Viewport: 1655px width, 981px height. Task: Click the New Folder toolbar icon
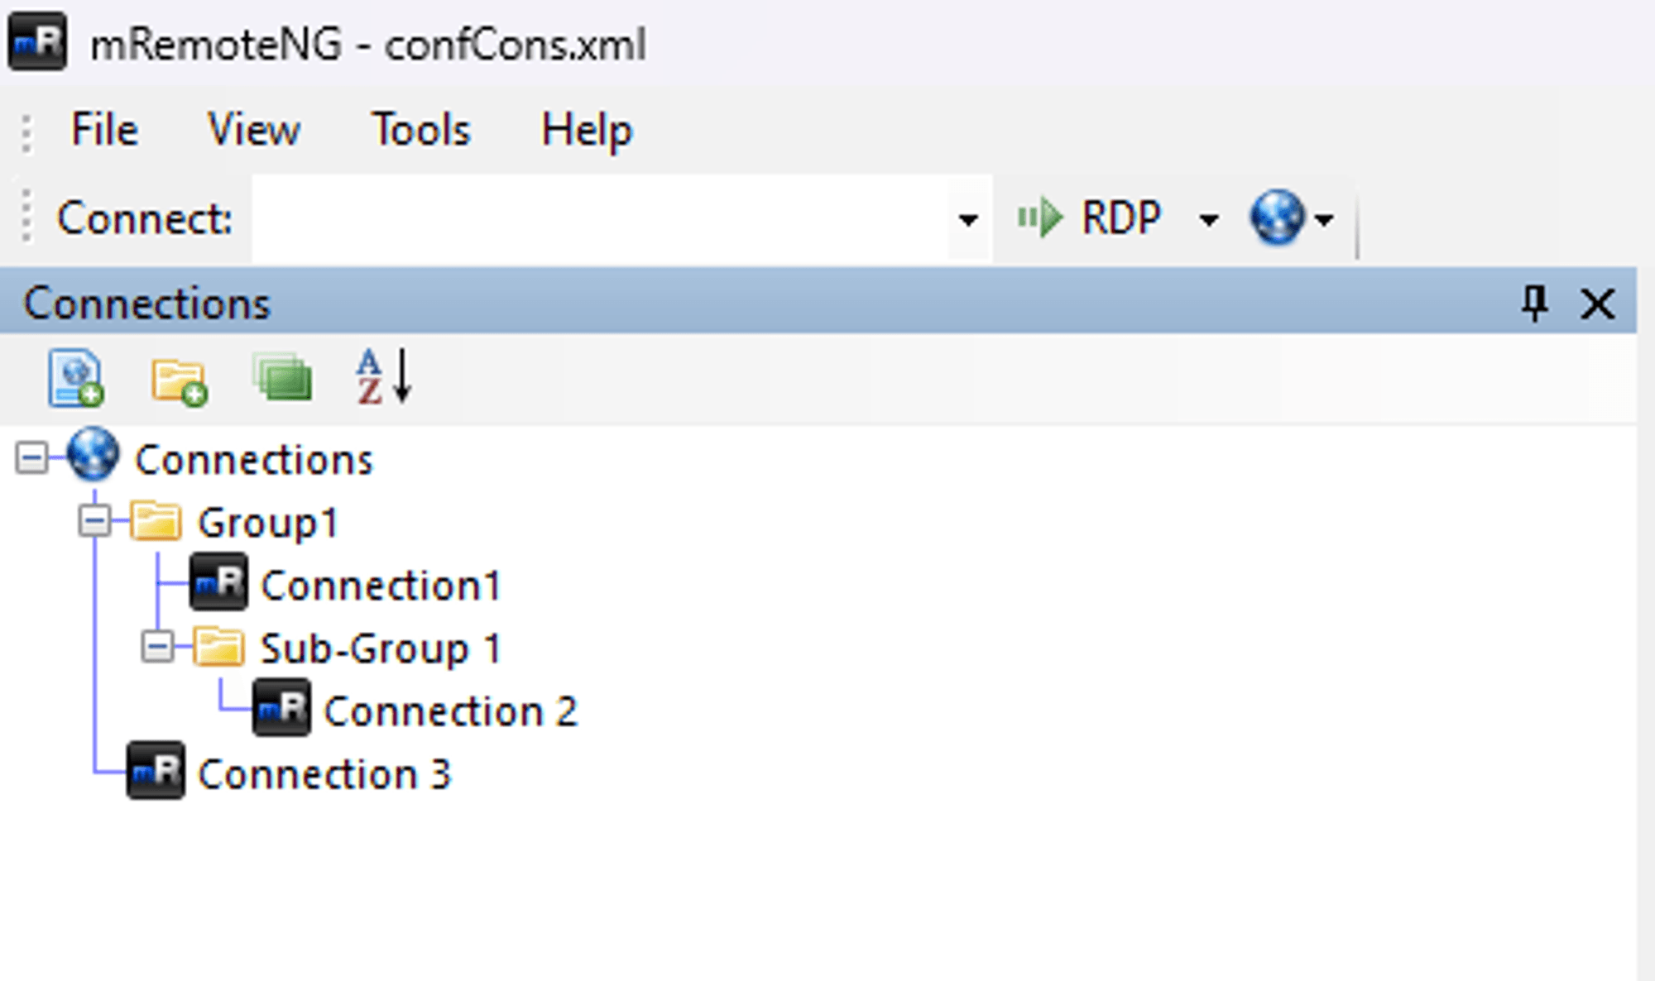point(179,380)
